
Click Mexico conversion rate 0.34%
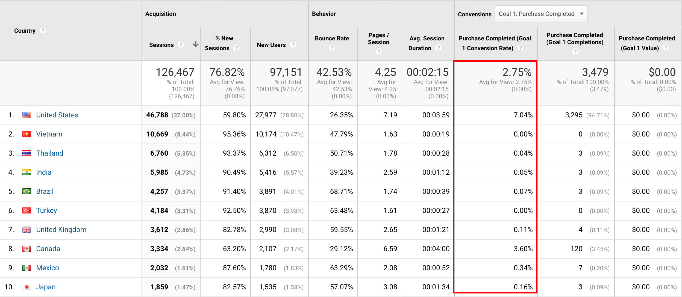[x=523, y=268]
